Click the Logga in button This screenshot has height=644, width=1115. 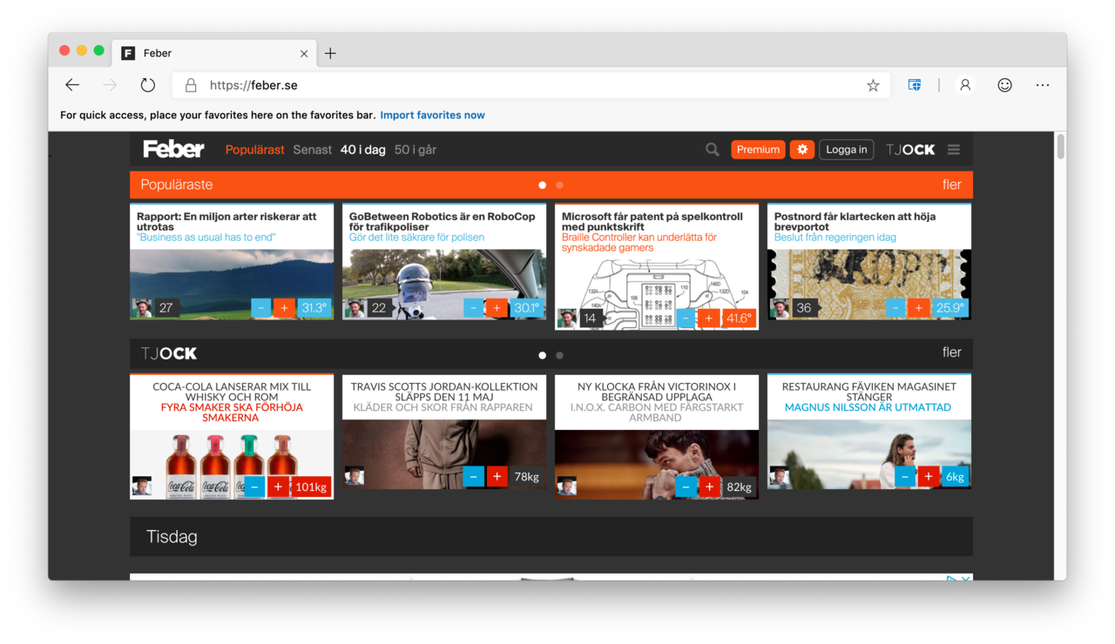coord(846,149)
